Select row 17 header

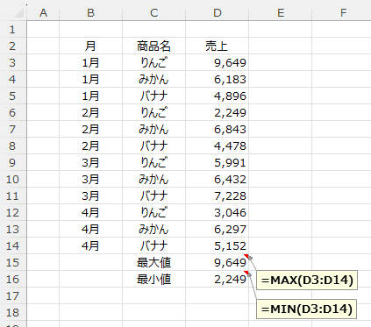point(12,296)
